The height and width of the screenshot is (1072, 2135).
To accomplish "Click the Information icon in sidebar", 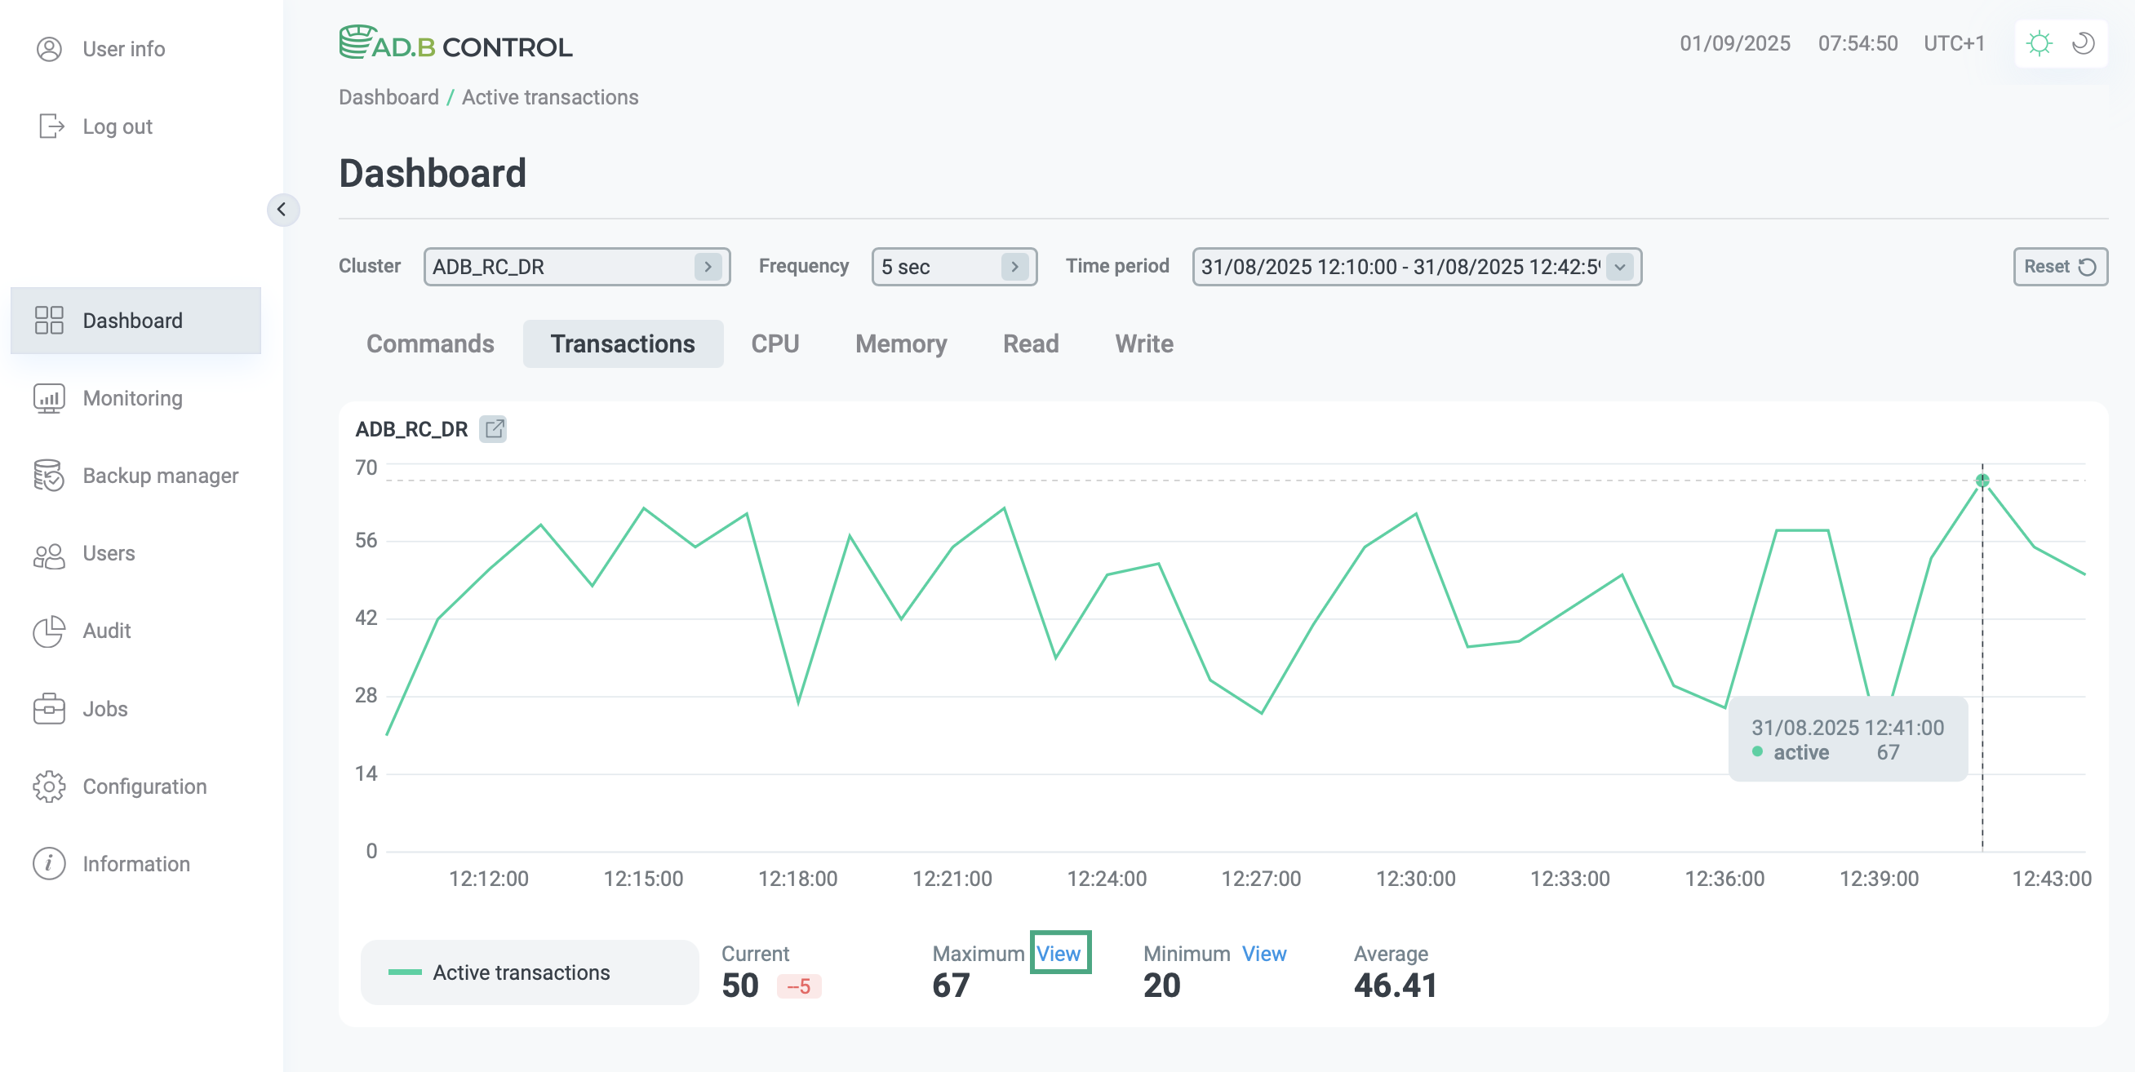I will [x=49, y=864].
